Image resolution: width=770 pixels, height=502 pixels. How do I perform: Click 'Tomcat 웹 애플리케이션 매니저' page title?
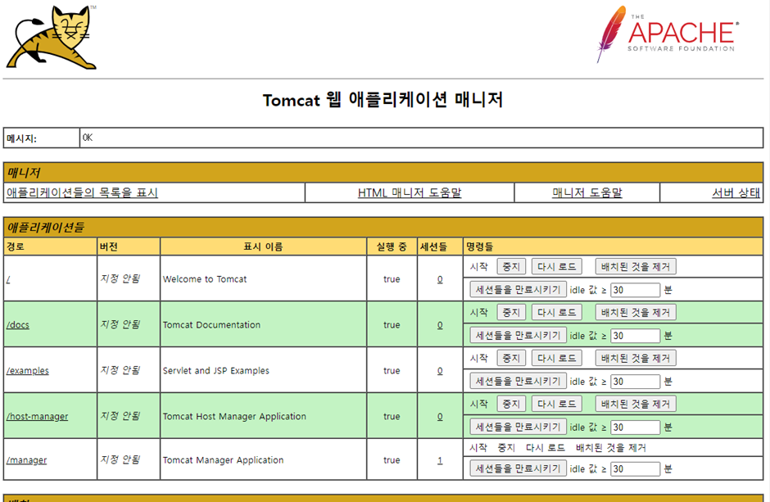(x=383, y=100)
